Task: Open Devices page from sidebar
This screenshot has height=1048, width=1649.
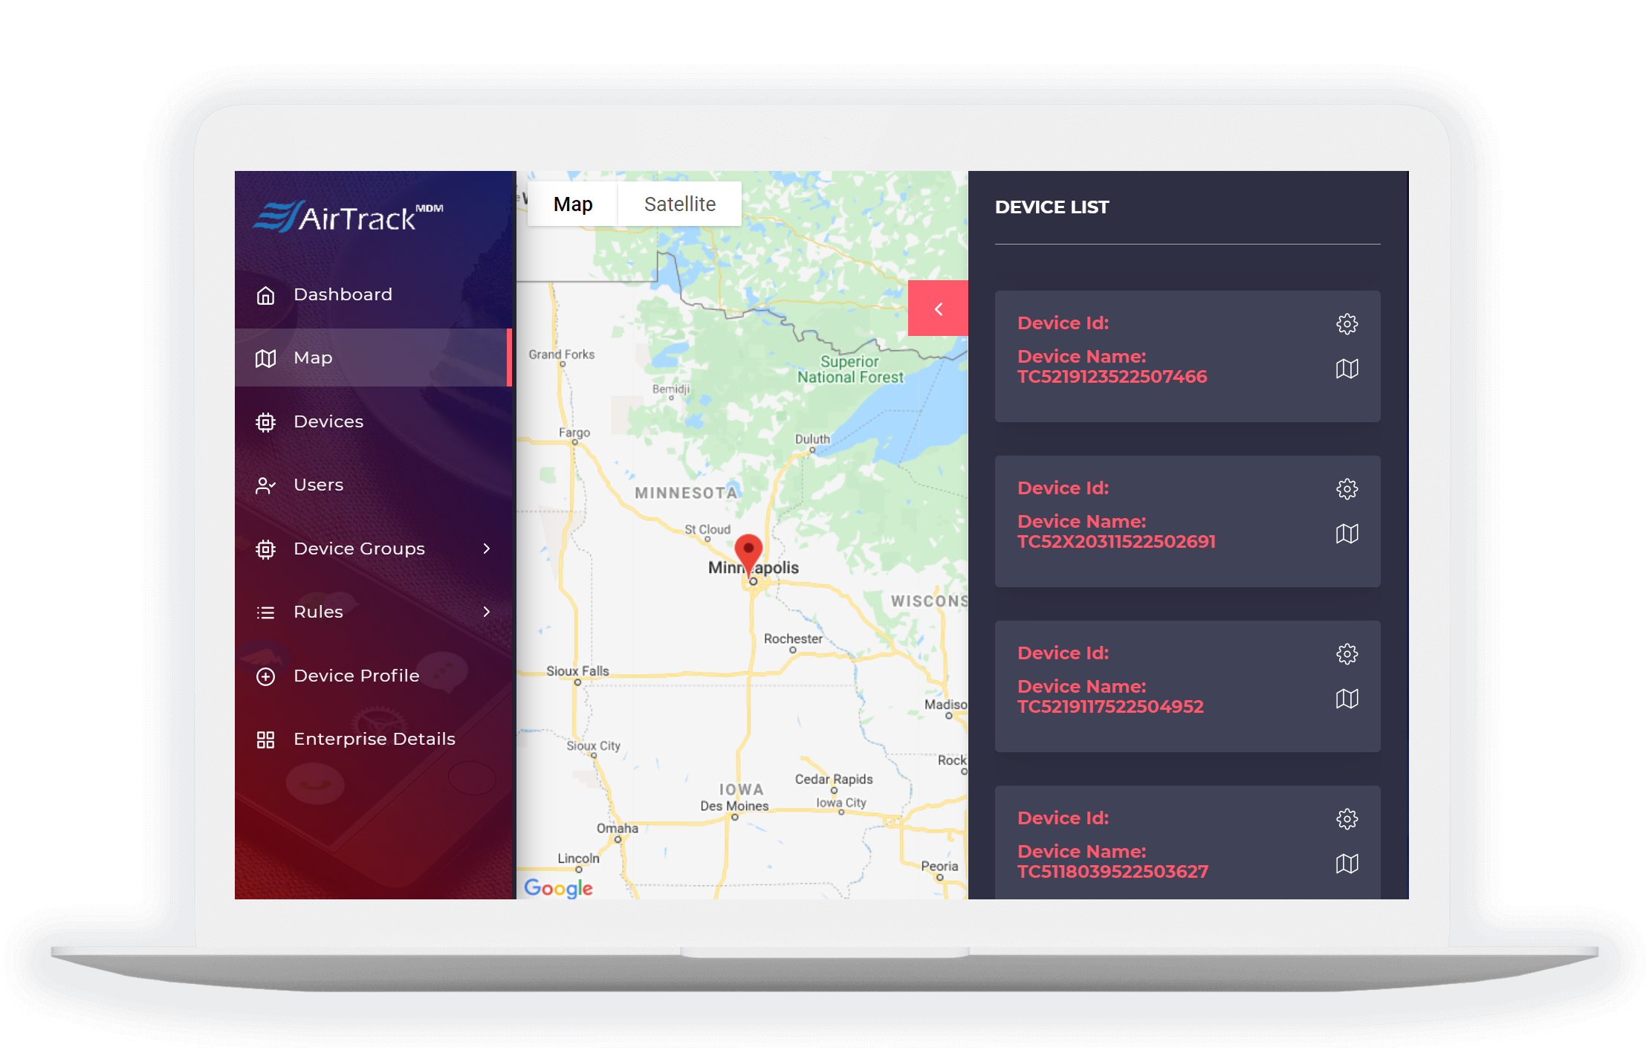Action: (x=373, y=421)
